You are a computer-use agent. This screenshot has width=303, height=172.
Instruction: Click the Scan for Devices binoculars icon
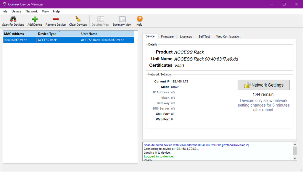[x=13, y=19]
